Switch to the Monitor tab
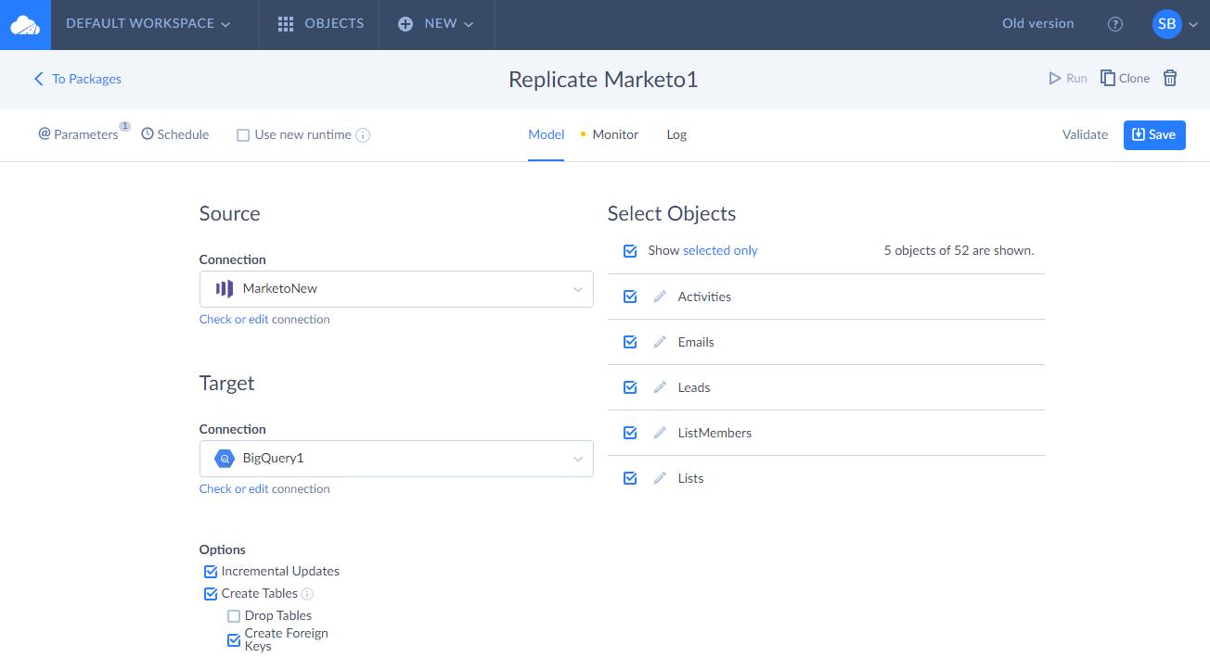1210x657 pixels. click(615, 134)
